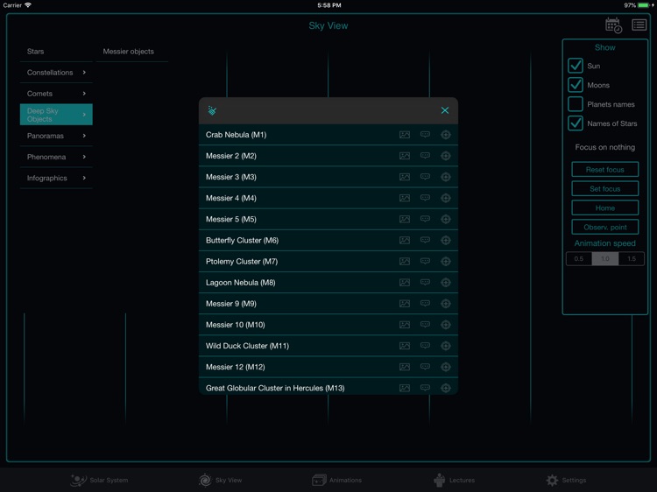Expand the Comets submenu
Viewport: 657px width, 492px height.
pos(56,94)
